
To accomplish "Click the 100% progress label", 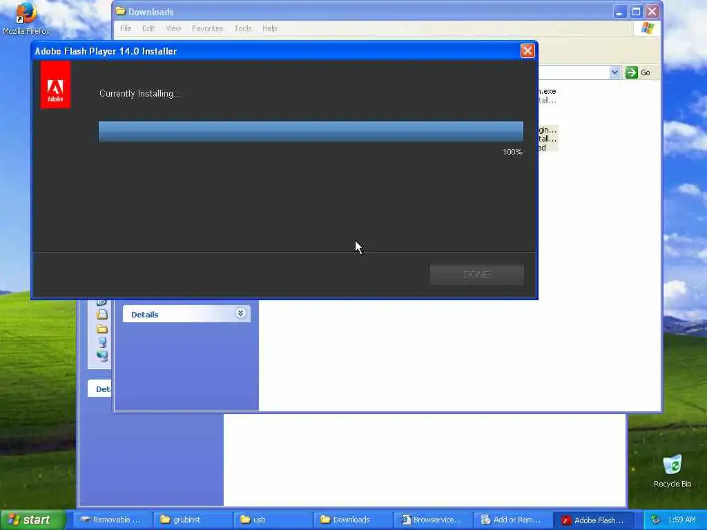I will (x=512, y=152).
